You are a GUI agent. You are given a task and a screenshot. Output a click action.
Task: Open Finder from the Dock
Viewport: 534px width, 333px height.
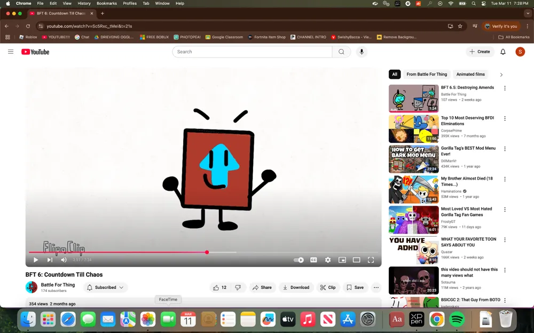(x=28, y=319)
